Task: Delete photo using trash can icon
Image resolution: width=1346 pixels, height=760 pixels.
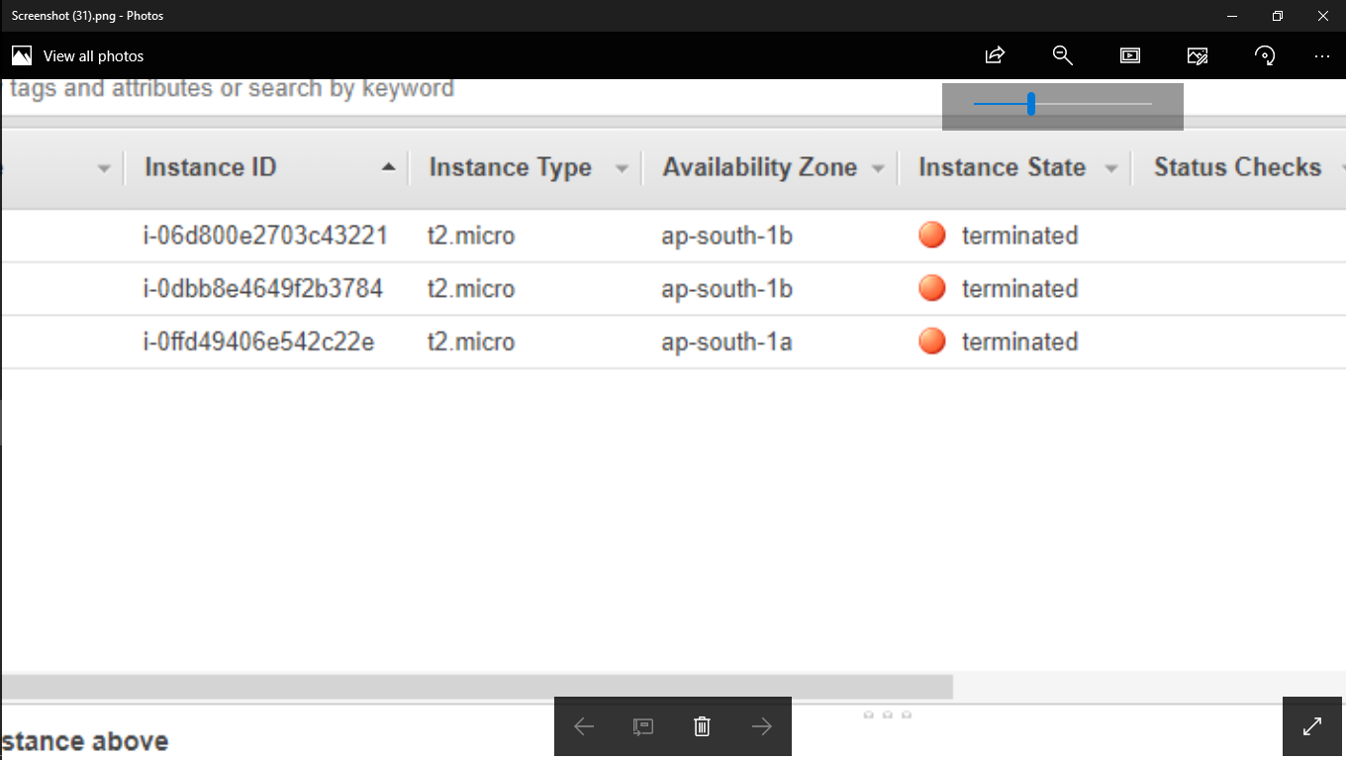Action: (x=702, y=726)
